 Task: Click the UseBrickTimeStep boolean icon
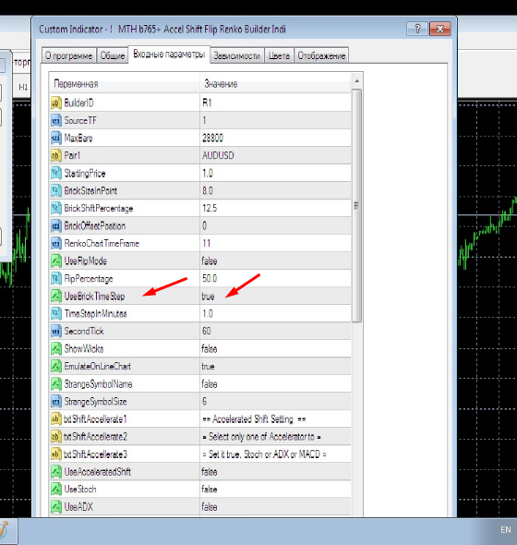pyautogui.click(x=56, y=297)
